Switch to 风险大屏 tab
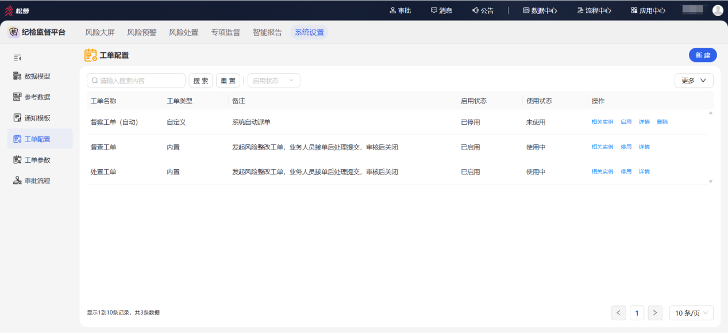This screenshot has width=728, height=333. [100, 32]
